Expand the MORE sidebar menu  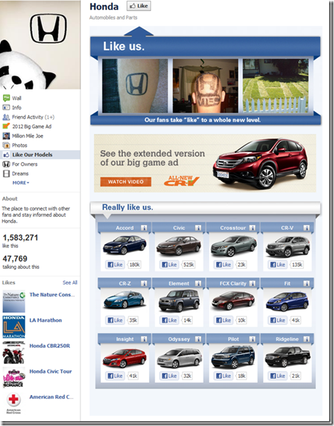click(21, 183)
